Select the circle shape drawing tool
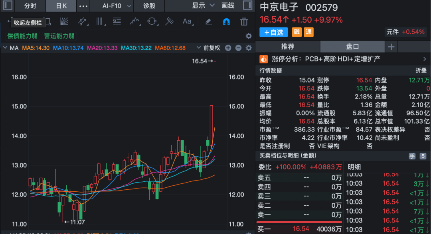431x234 pixels. coord(152,22)
